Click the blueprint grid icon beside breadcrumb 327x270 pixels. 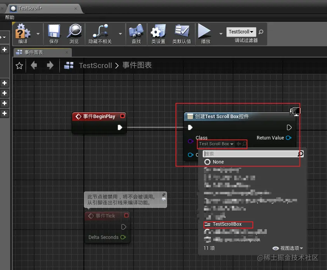point(69,65)
